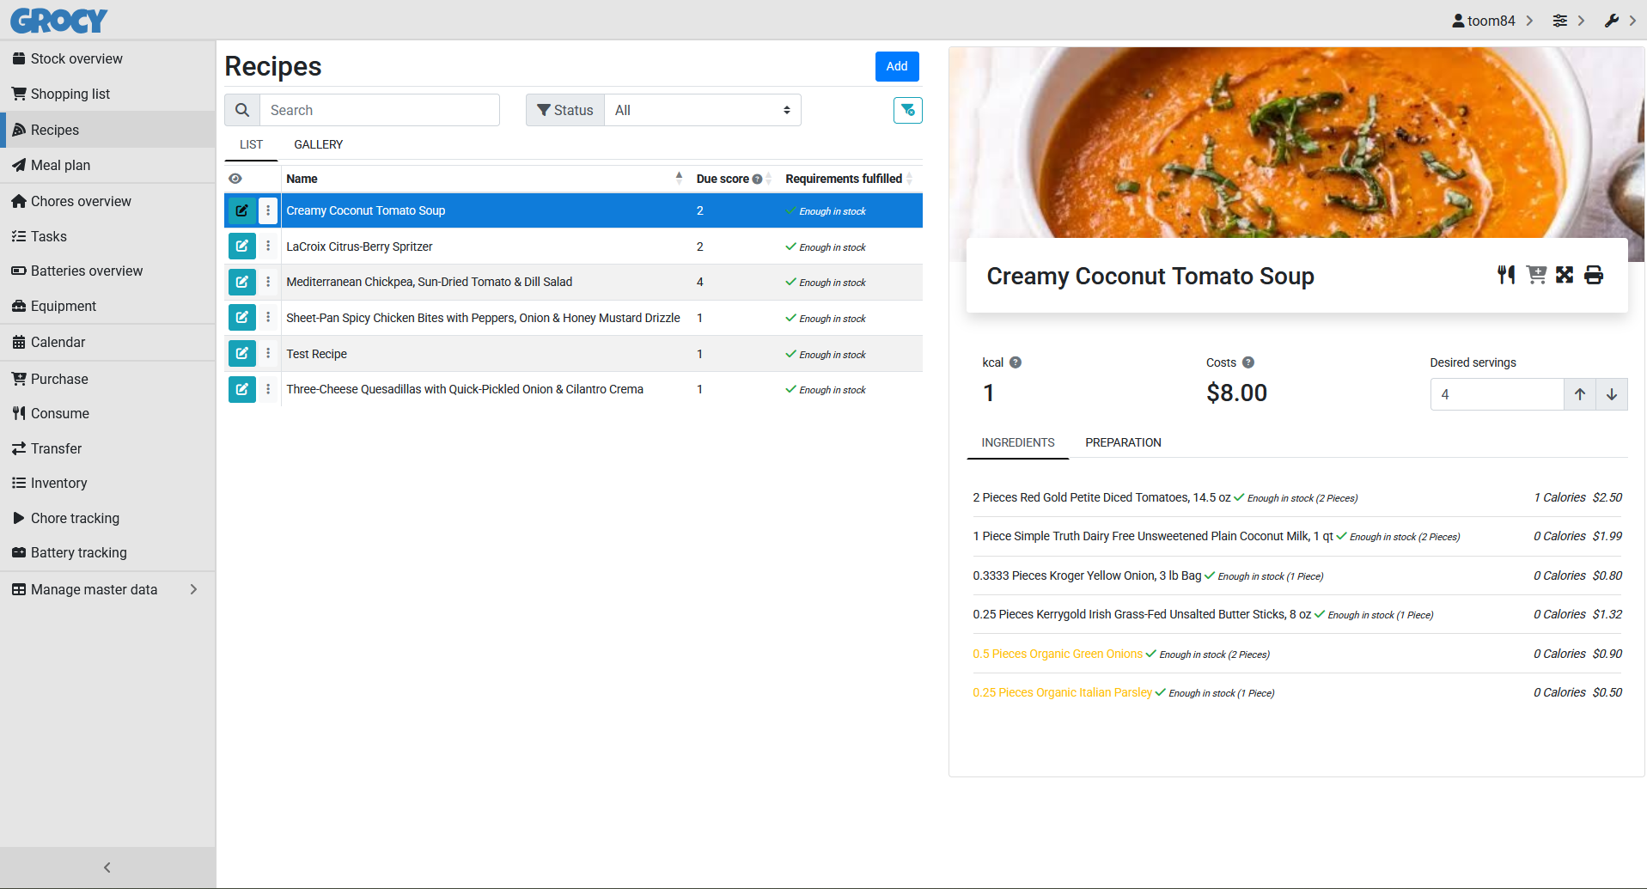Viewport: 1647px width, 889px height.
Task: Expand recipe card to fullscreen
Action: pos(1565,275)
